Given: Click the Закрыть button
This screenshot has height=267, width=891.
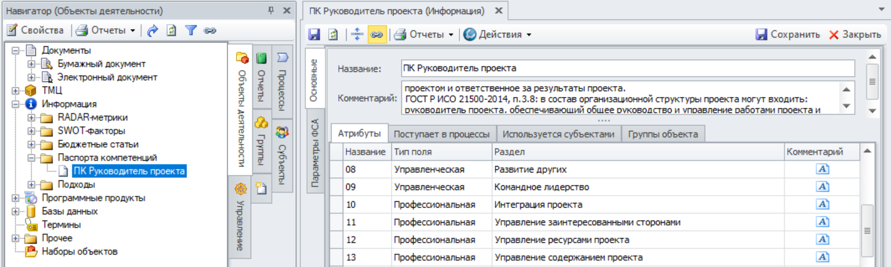Looking at the screenshot, I should click(x=855, y=35).
